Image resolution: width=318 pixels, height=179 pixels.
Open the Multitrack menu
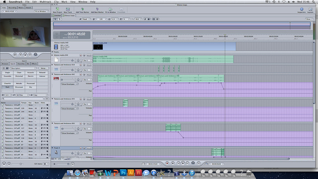coord(45,1)
